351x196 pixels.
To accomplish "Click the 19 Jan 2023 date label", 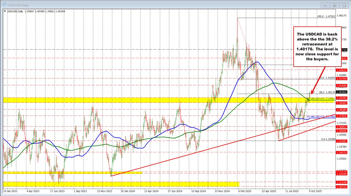I will point(10,191).
